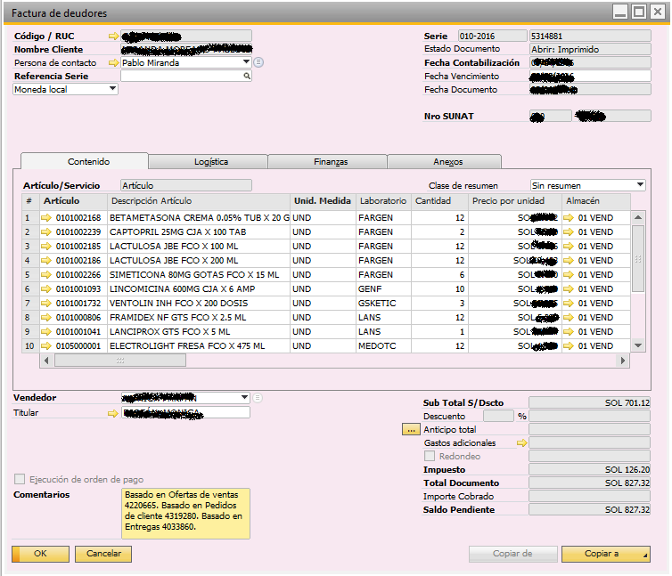Open article link arrow for SIMETICONA row
Image resolution: width=672 pixels, height=576 pixels.
[x=45, y=275]
